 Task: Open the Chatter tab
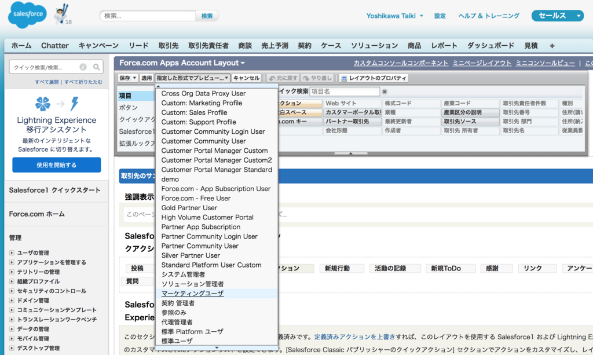55,46
